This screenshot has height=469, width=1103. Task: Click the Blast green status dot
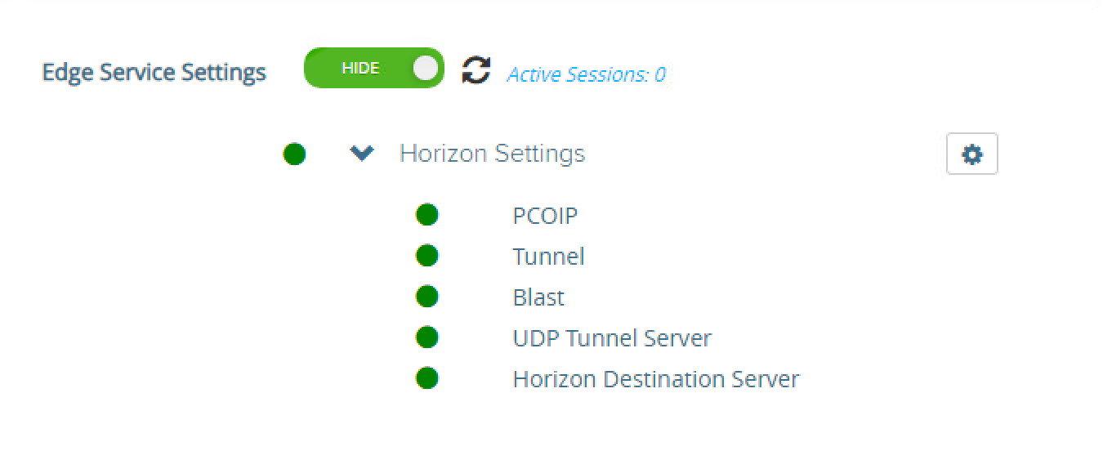pyautogui.click(x=427, y=297)
